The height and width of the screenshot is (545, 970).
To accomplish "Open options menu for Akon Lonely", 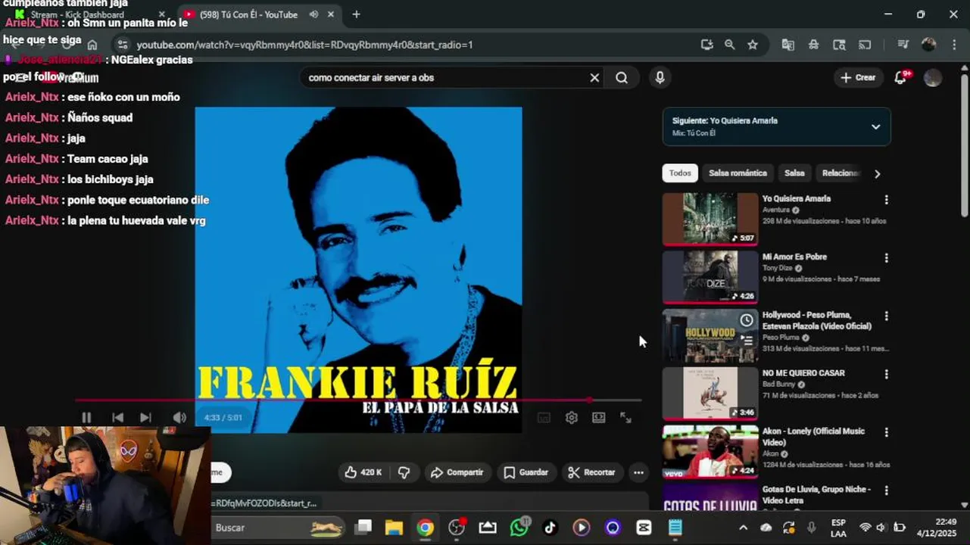I will tap(886, 433).
